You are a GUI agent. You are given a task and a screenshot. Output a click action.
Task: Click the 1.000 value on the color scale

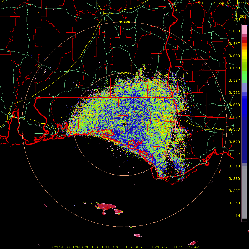(x=234, y=31)
